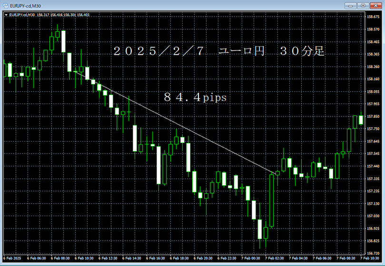Click the 7 Feb 04:30 time label
The height and width of the screenshot is (266, 385).
coord(298,258)
